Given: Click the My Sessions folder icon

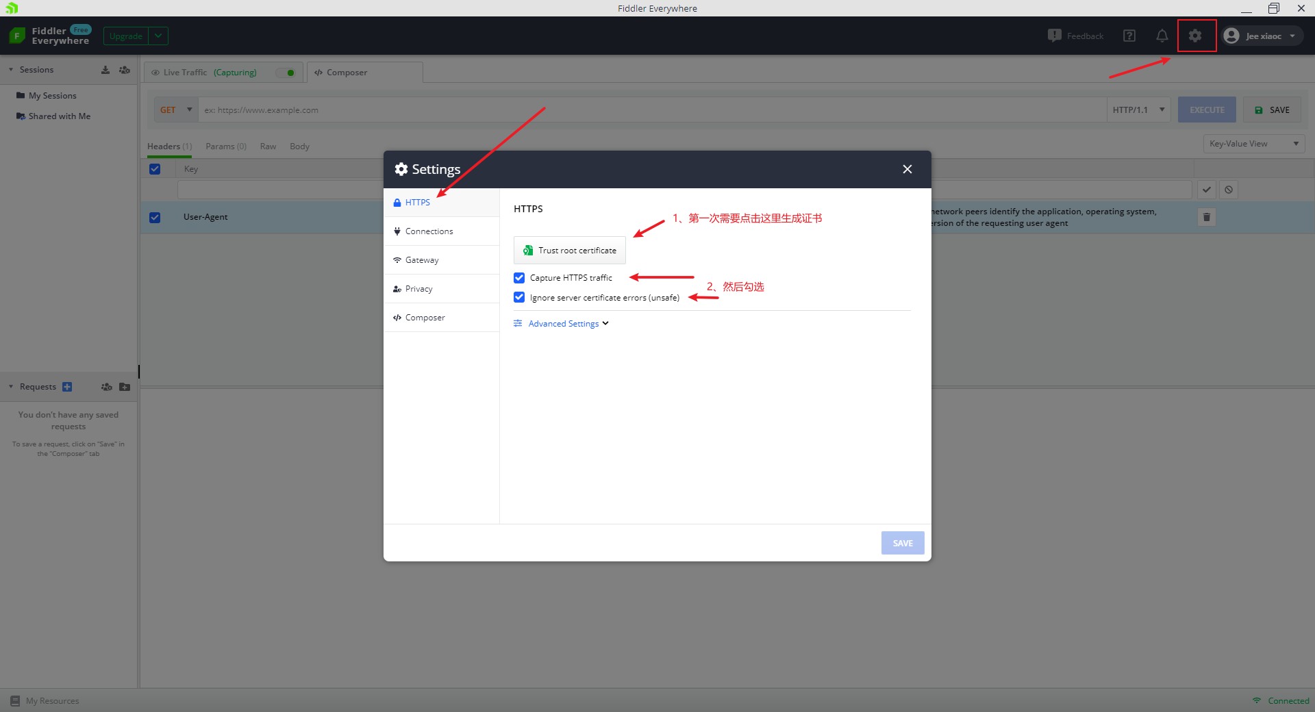Looking at the screenshot, I should pyautogui.click(x=21, y=96).
